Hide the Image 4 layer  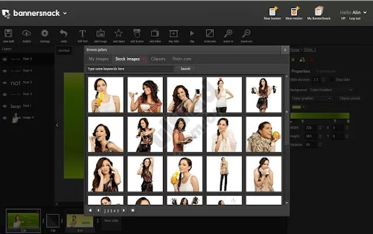point(4,118)
